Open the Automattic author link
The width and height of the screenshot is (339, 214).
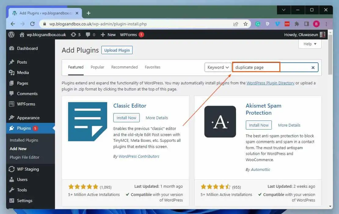click(261, 169)
